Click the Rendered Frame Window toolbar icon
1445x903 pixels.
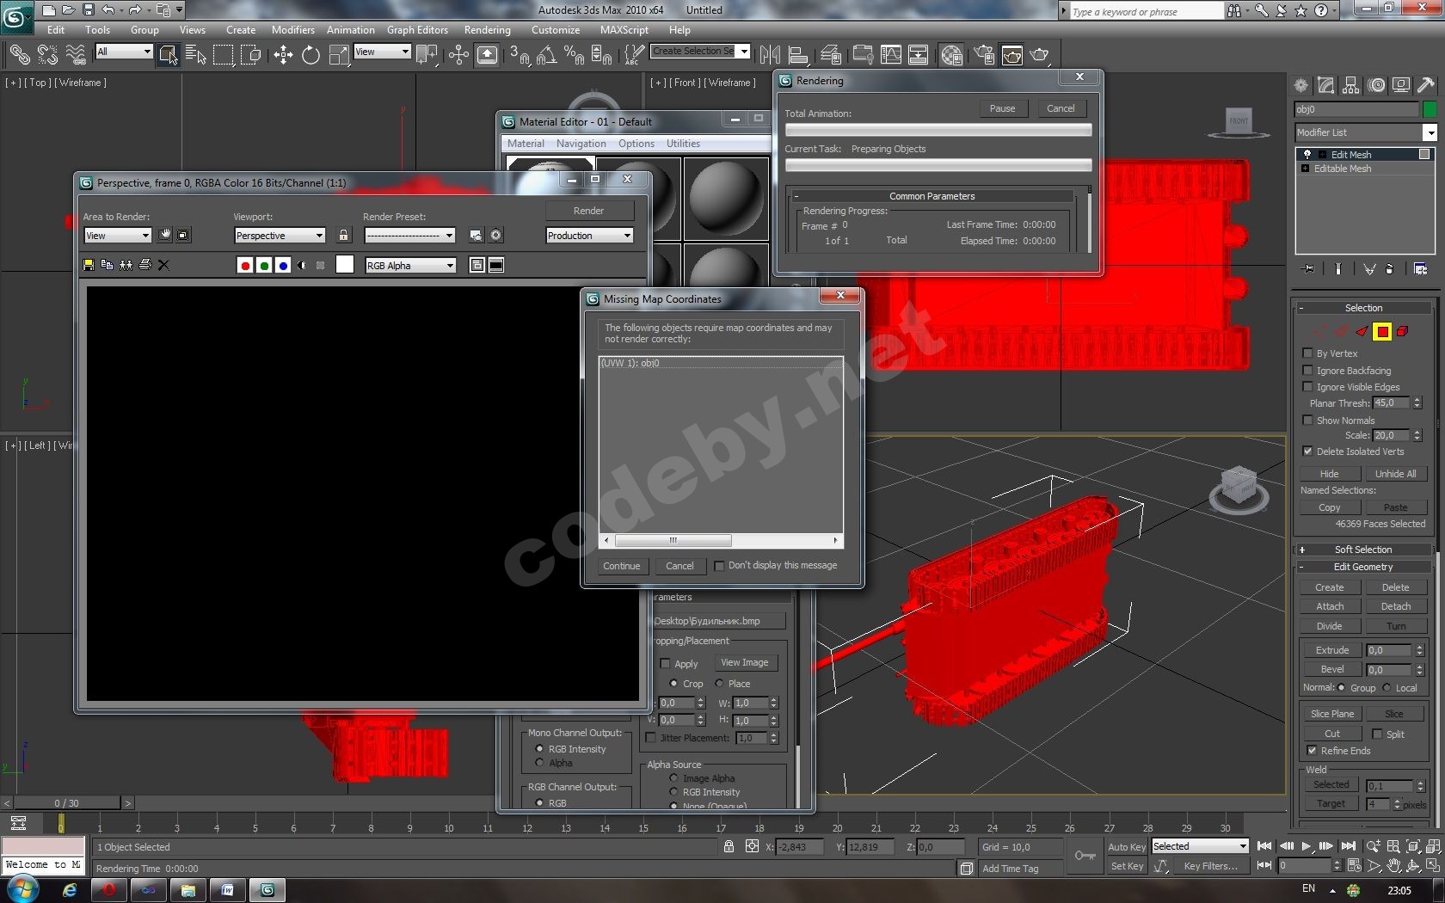(1012, 55)
